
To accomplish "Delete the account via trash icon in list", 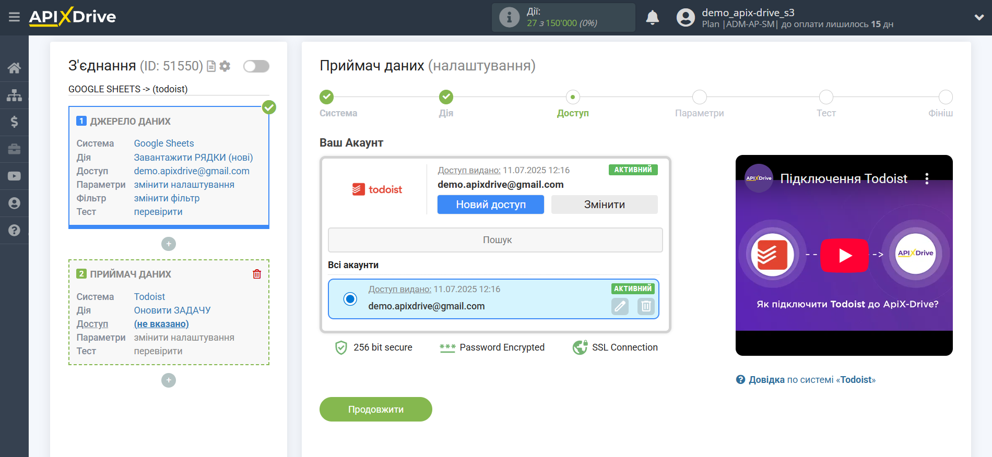I will 646,306.
